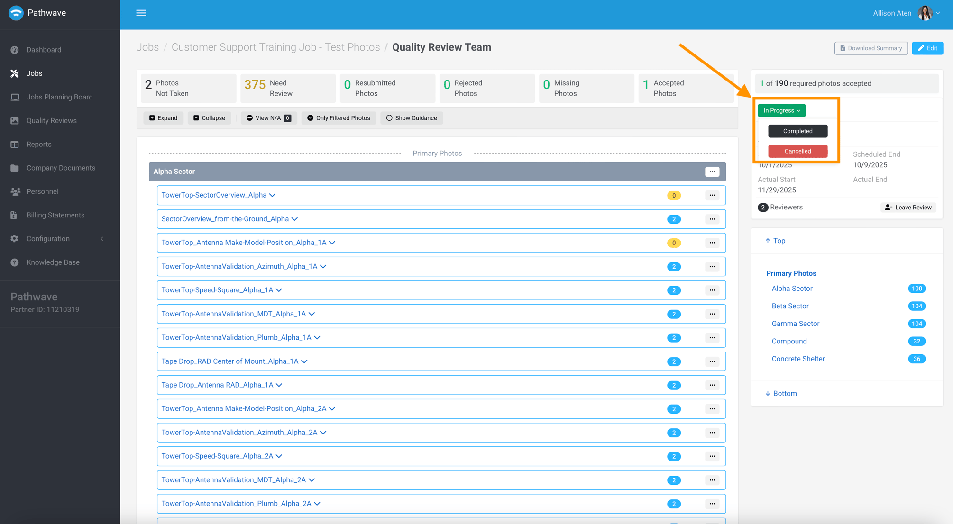This screenshot has width=953, height=524.
Task: Click count badge on TowerTop-AntennaValidation_MDT_Alpha_1A
Action: click(x=674, y=314)
